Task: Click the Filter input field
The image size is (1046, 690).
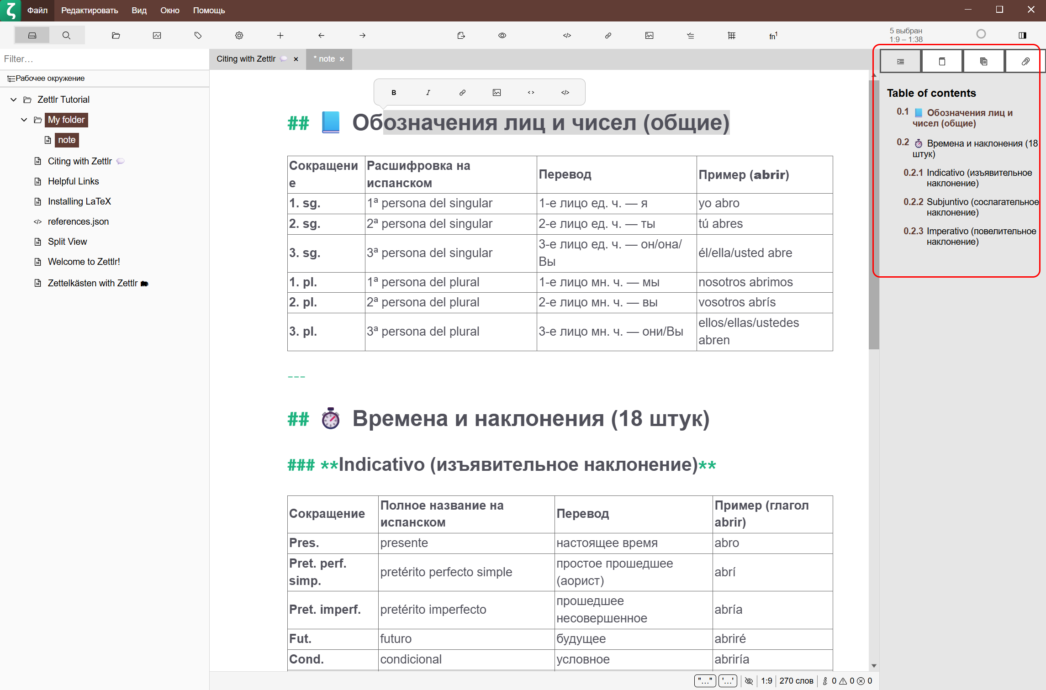Action: click(104, 59)
